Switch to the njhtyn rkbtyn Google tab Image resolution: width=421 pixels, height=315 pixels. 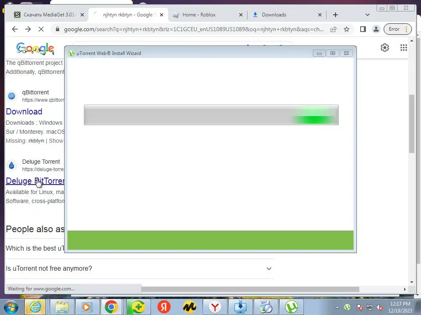[x=128, y=15]
